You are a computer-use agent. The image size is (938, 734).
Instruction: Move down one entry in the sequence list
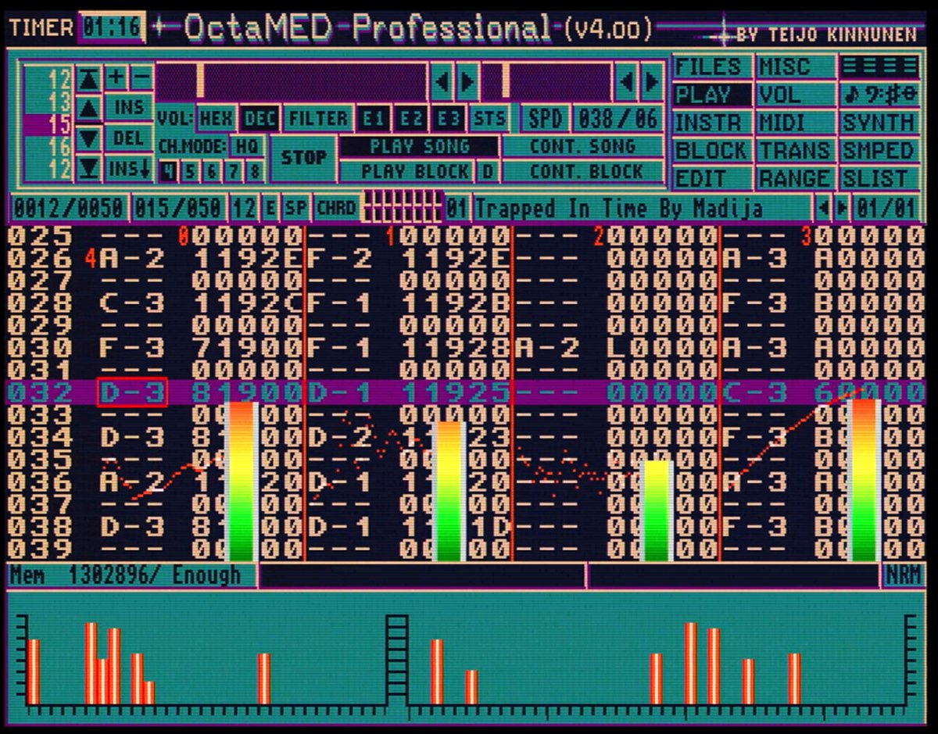[89, 138]
